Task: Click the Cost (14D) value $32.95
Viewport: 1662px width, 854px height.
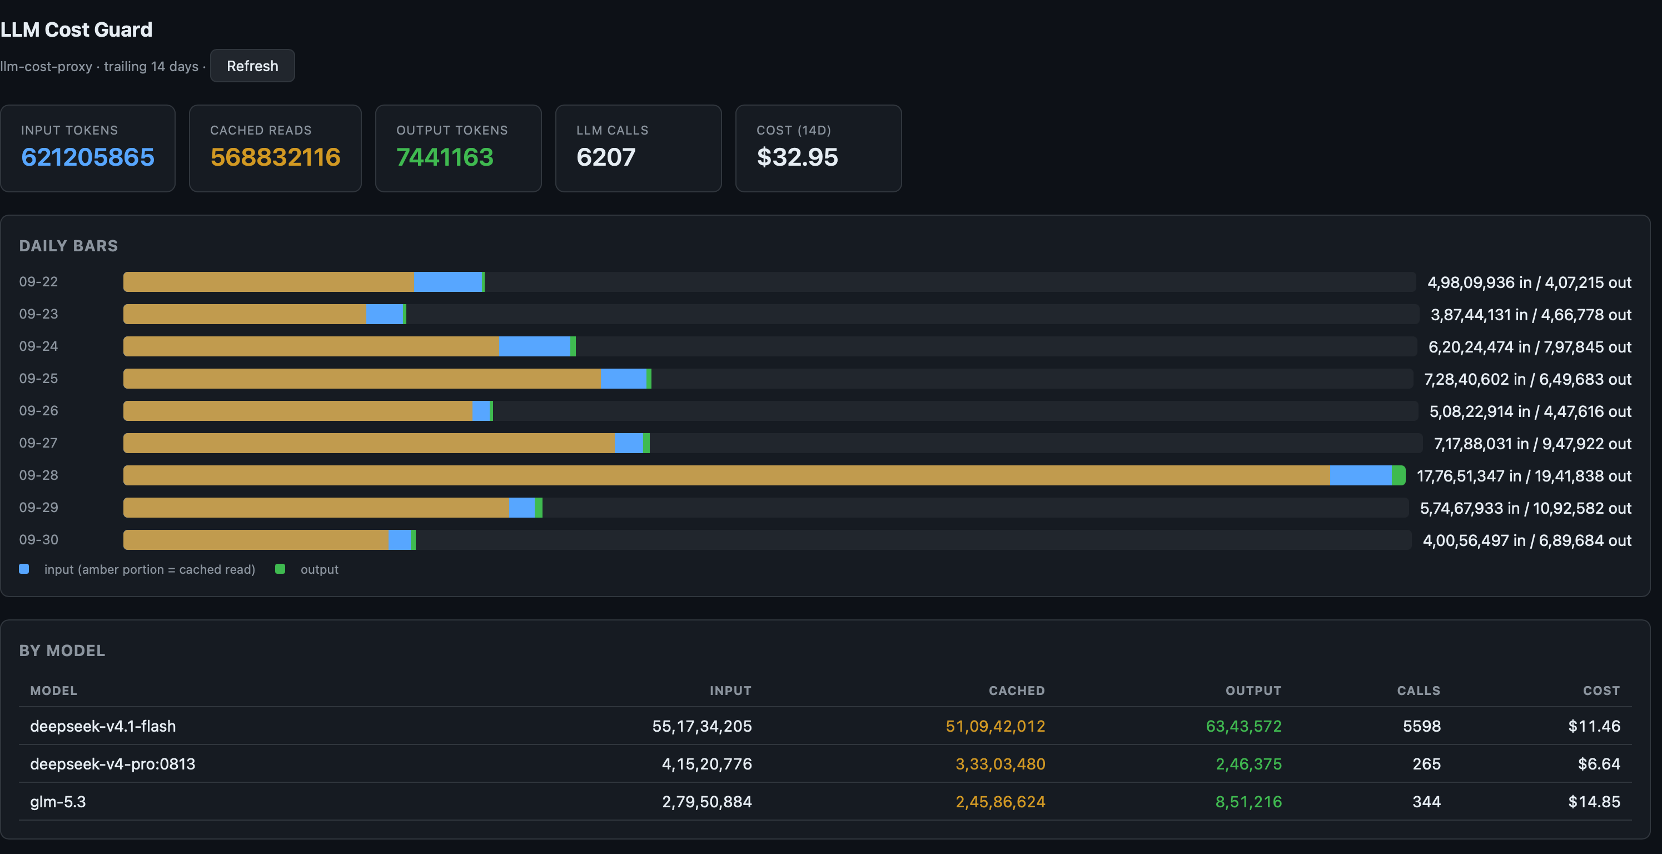Action: click(797, 157)
